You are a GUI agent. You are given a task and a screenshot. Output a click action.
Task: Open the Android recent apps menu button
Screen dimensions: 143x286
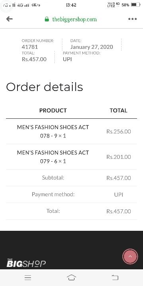(x=28, y=278)
